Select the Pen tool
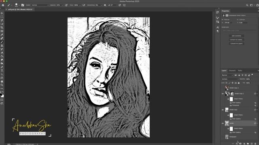The width and height of the screenshot is (259, 145). point(2,67)
